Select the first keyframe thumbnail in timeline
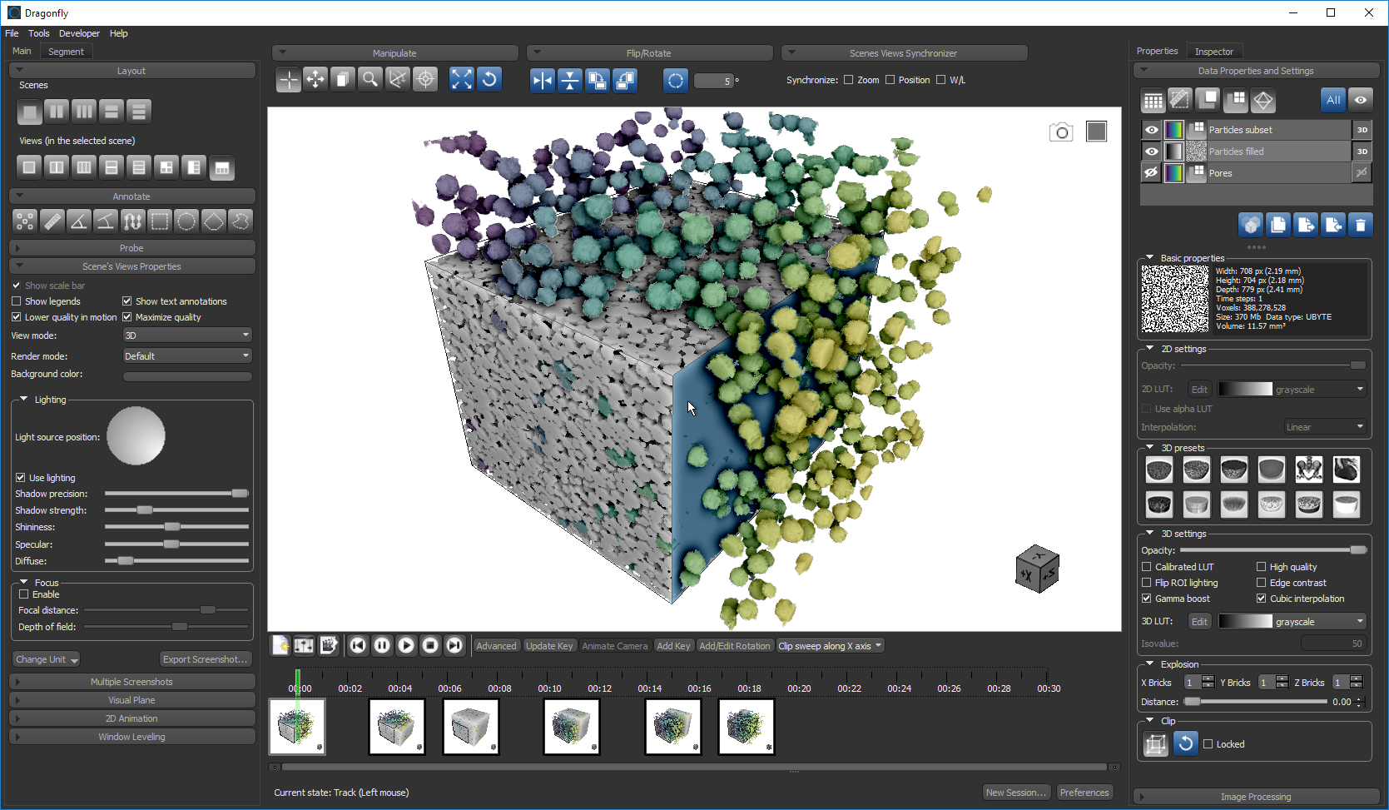1389x810 pixels. pos(297,727)
